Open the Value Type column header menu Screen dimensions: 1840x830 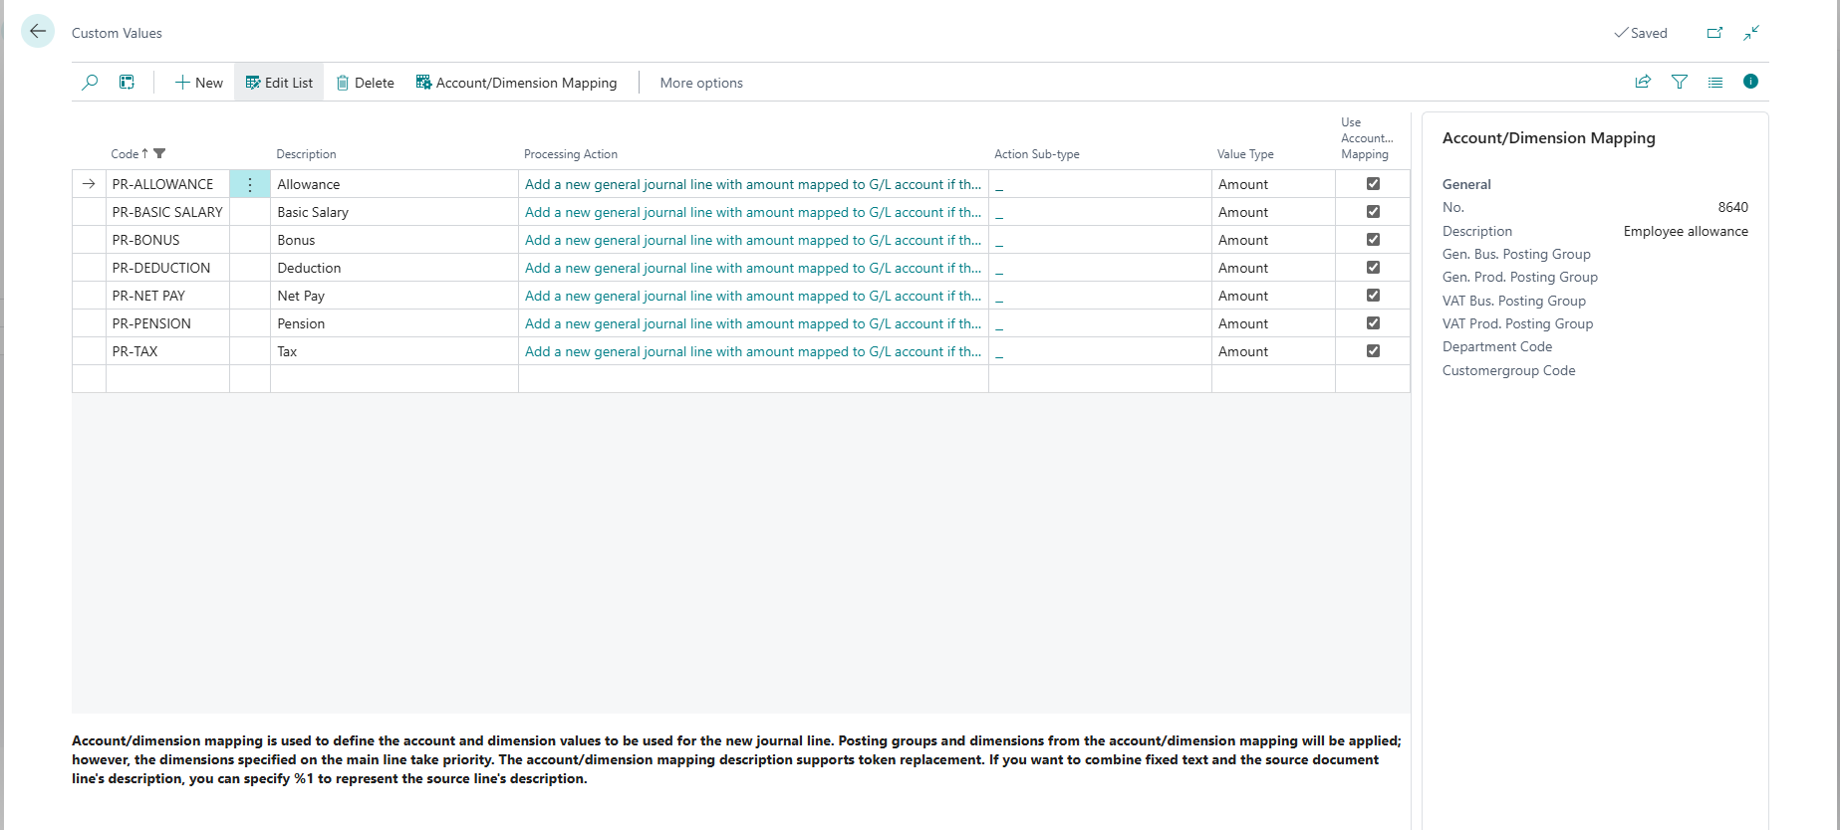point(1245,154)
